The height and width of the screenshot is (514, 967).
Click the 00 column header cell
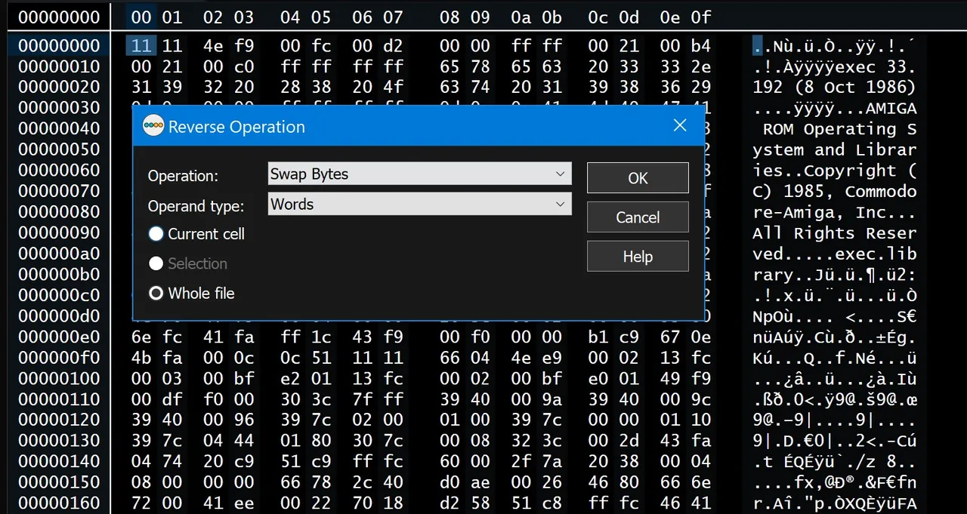coord(141,17)
